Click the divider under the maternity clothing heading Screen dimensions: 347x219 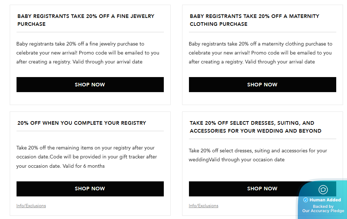click(x=262, y=32)
